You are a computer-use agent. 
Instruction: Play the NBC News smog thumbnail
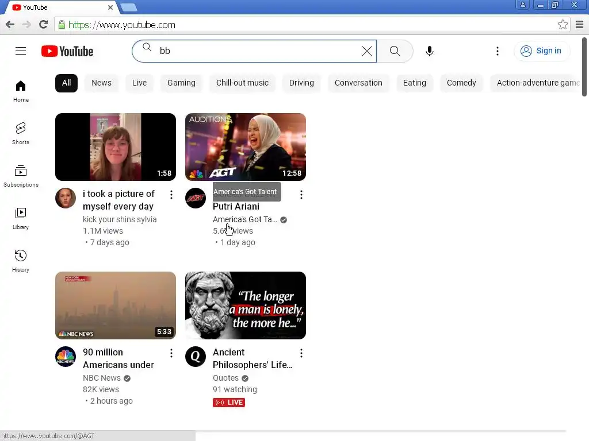coord(115,305)
